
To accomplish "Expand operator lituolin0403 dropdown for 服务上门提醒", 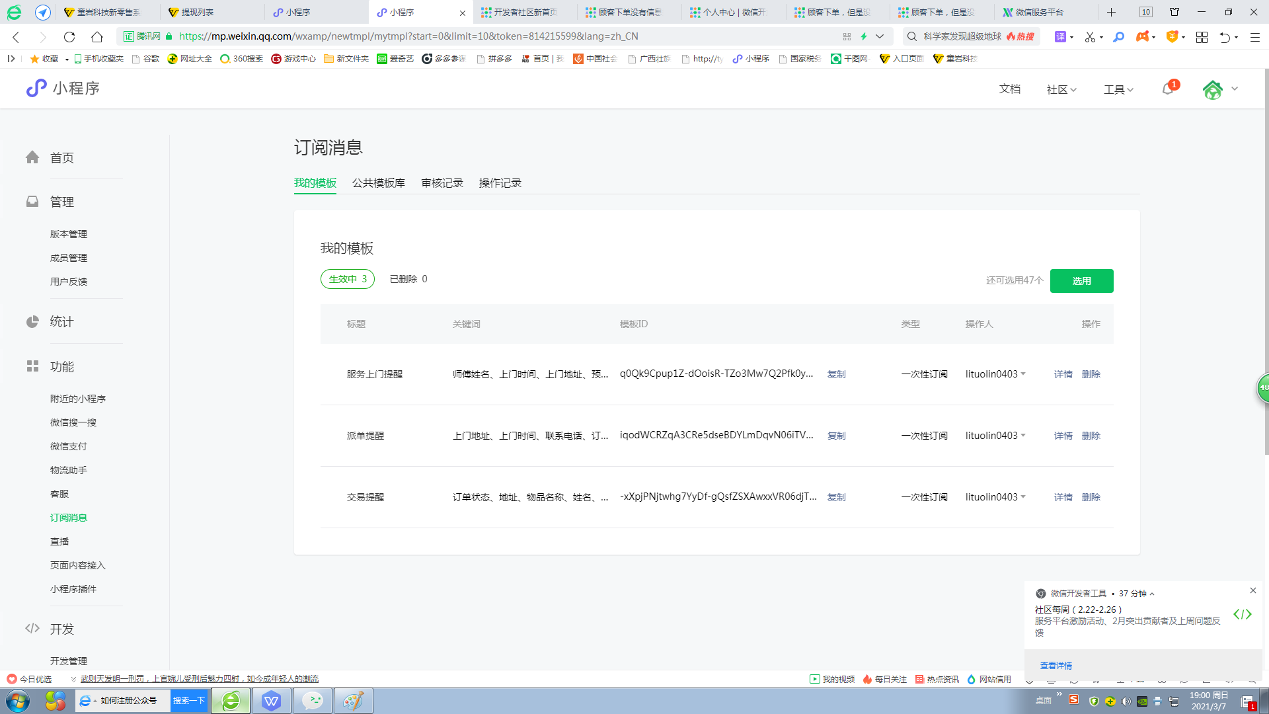I will click(x=1023, y=374).
